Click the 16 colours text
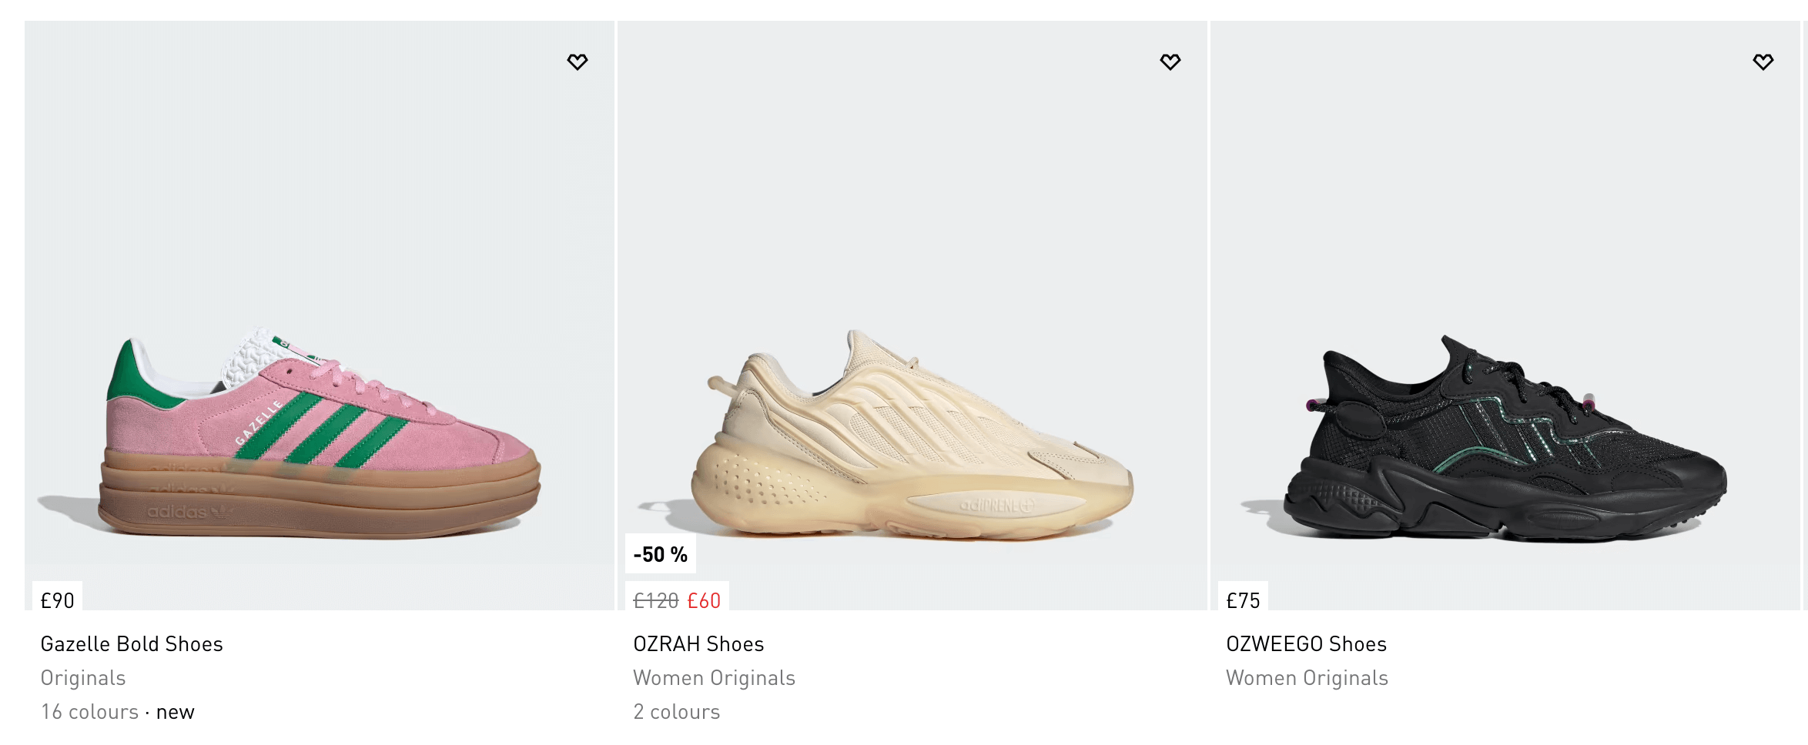The width and height of the screenshot is (1808, 745). (89, 712)
